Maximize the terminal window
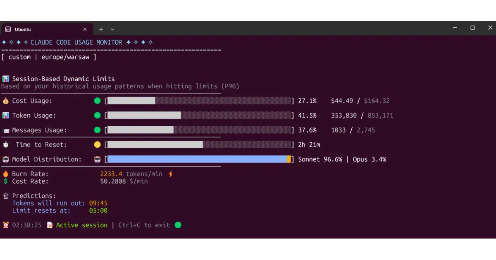This screenshot has width=496, height=260. click(x=472, y=28)
